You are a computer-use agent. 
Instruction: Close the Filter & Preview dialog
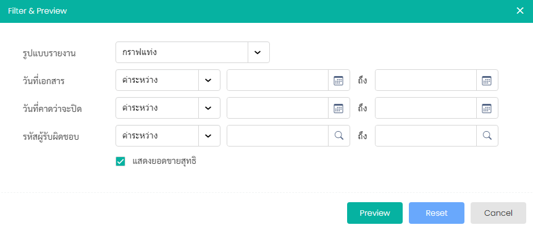click(520, 11)
